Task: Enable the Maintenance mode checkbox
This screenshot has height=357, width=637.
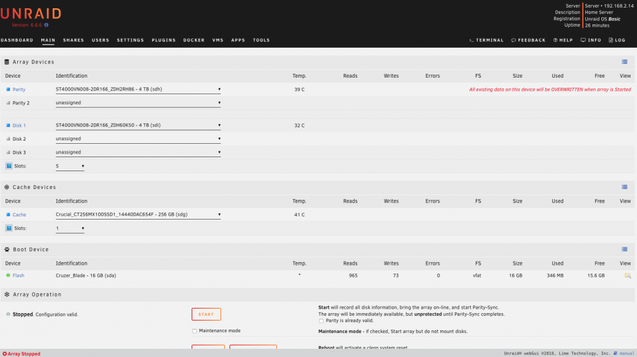Action: click(x=194, y=331)
